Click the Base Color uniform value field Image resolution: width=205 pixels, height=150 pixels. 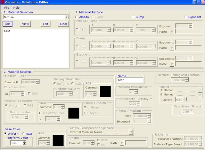tap(16, 143)
